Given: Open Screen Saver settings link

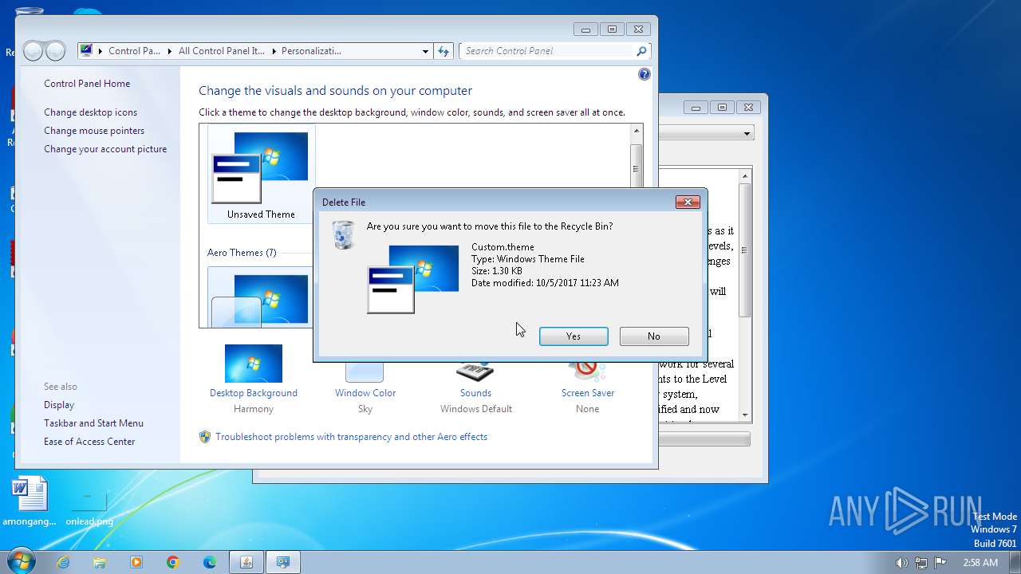Looking at the screenshot, I should (588, 393).
